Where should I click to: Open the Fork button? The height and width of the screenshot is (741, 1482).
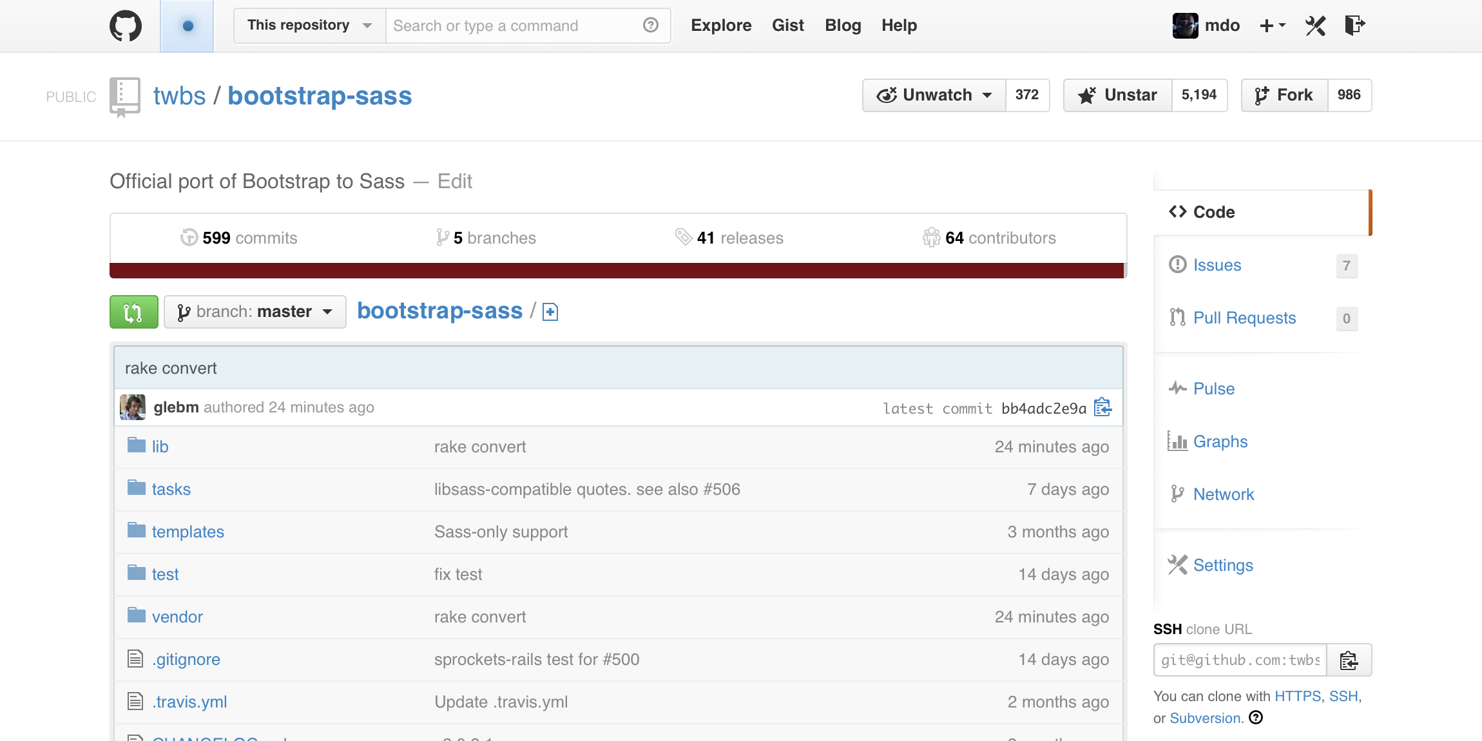coord(1284,95)
